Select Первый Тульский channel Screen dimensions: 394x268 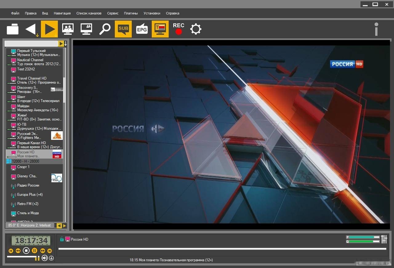pyautogui.click(x=34, y=53)
